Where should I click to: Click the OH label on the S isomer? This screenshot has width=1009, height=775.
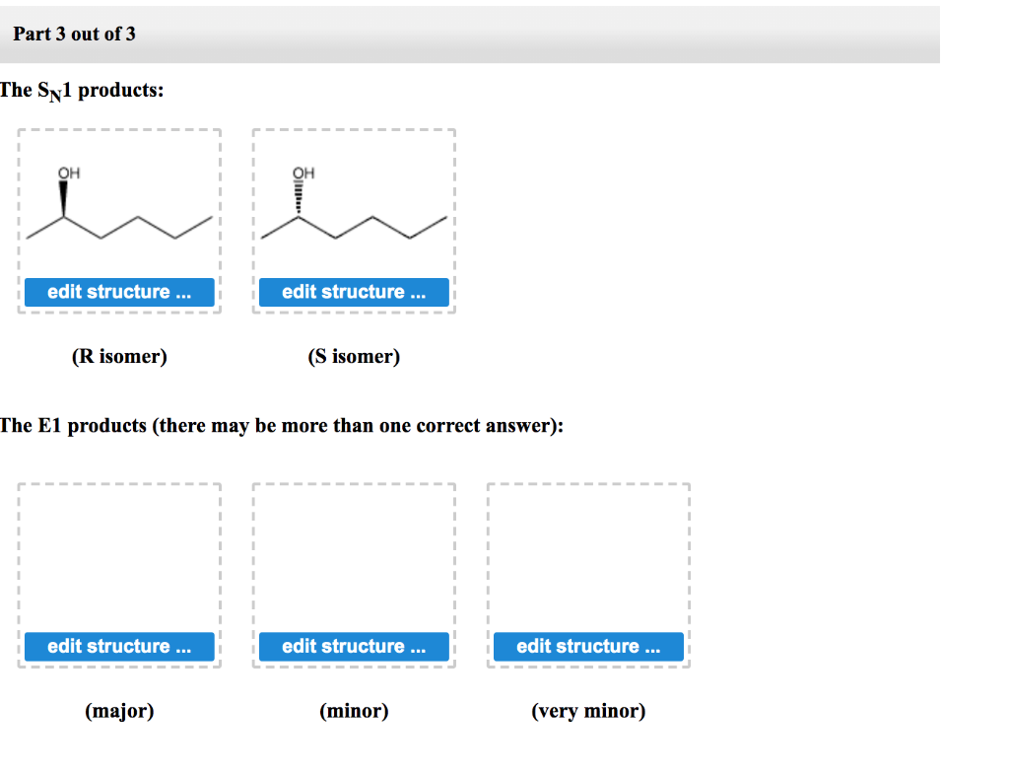click(302, 172)
